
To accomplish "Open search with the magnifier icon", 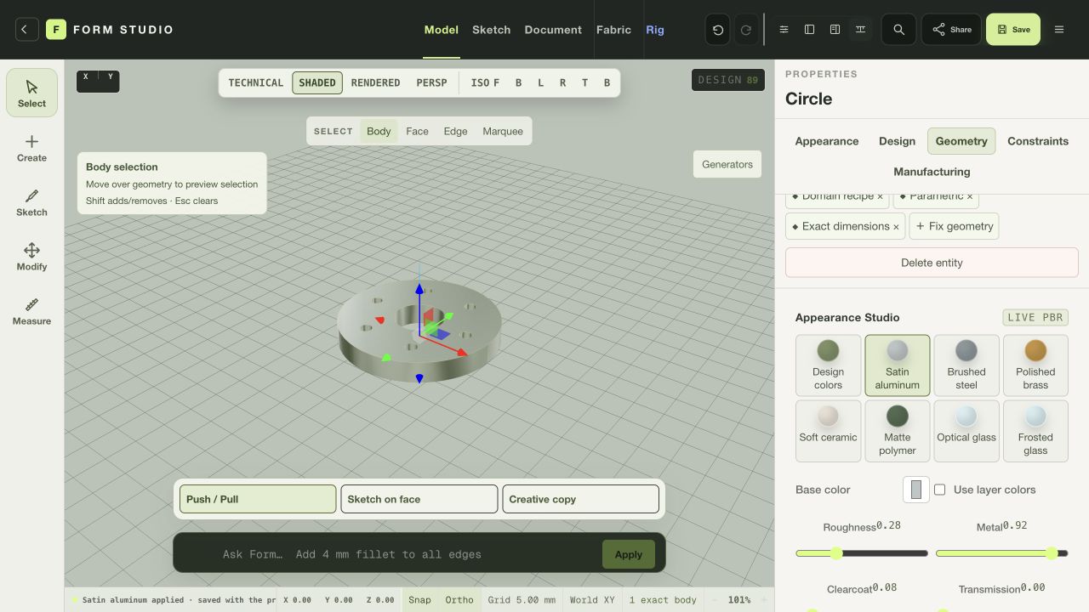I will tap(898, 30).
